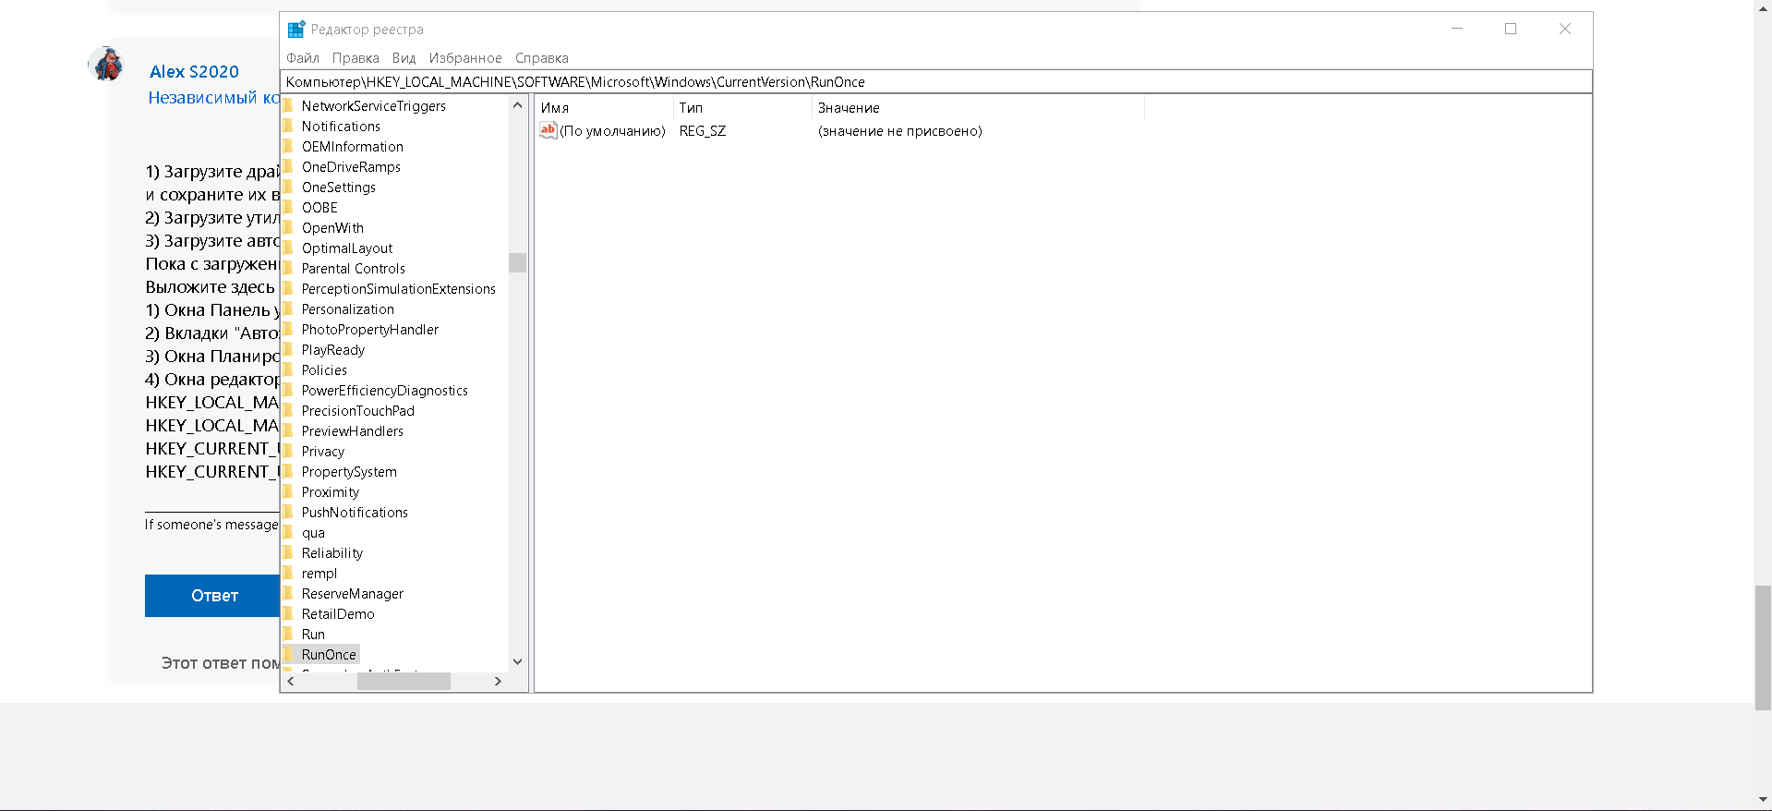Click the tree horizontal scroll left arrow
This screenshot has height=811, width=1772.
click(x=291, y=682)
